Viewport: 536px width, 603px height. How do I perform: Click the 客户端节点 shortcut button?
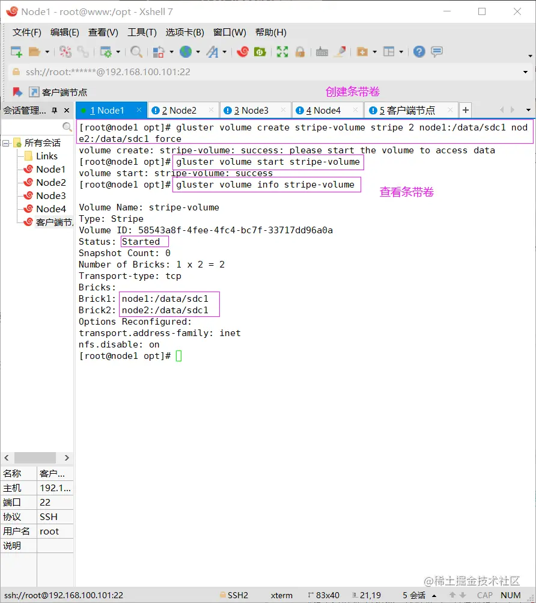click(58, 93)
